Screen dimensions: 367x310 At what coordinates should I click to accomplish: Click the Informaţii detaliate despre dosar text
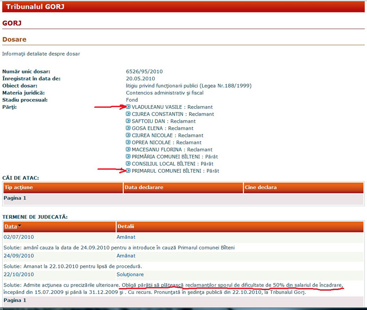click(41, 54)
